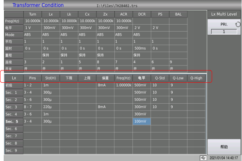Click the PRI. cycle arrow icon
The width and height of the screenshot is (242, 161).
(237, 24)
